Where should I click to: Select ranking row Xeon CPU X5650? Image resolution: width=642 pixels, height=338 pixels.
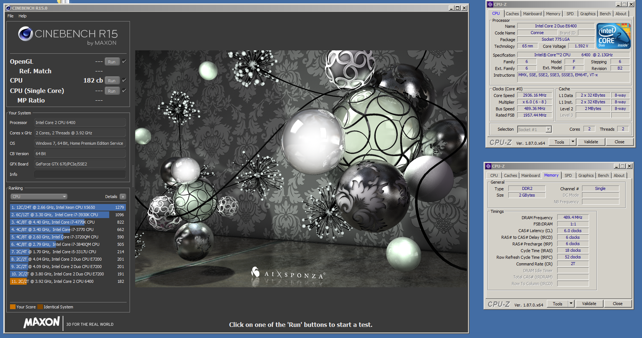(68, 207)
